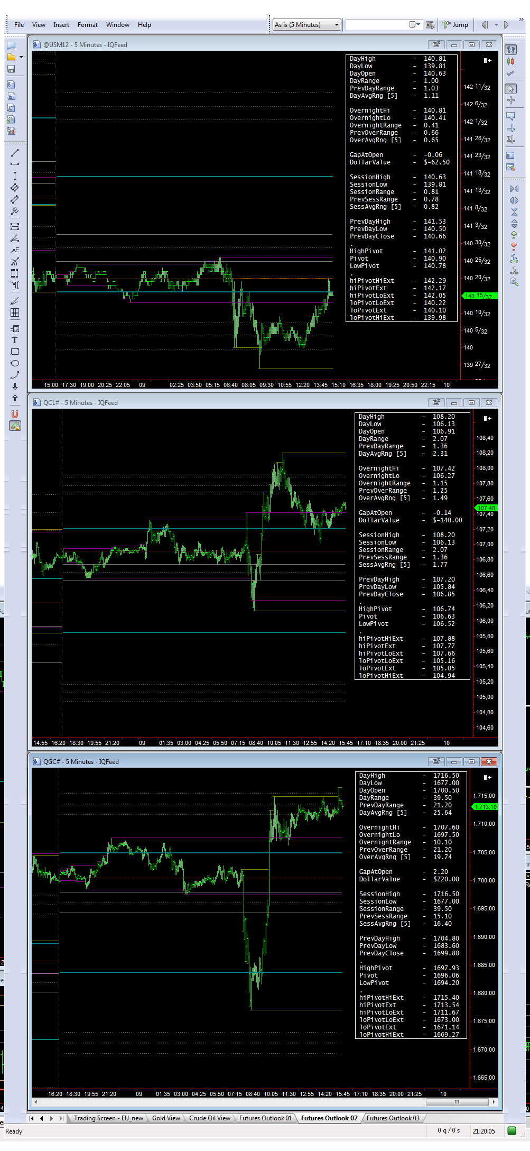530x1151 pixels.
Task: Switch to the Gold View tab
Action: (x=166, y=1118)
